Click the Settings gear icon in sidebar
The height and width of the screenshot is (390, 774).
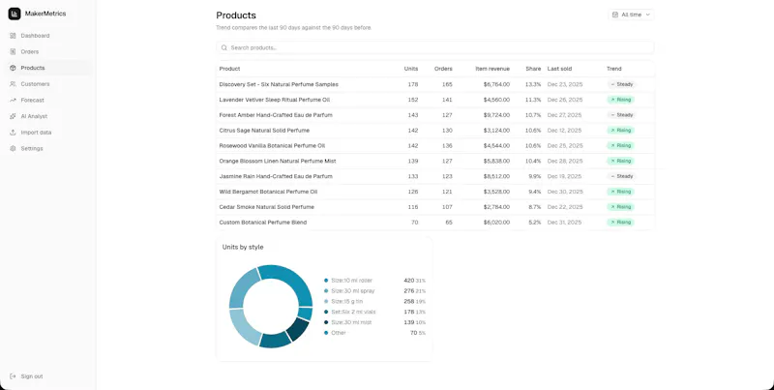coord(13,149)
